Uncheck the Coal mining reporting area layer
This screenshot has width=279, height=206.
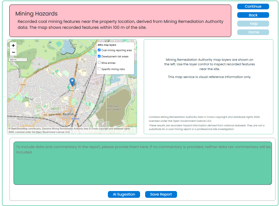(99, 50)
